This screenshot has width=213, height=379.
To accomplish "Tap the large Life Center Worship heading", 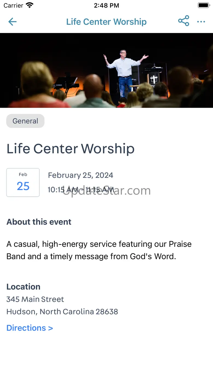I will [70, 149].
